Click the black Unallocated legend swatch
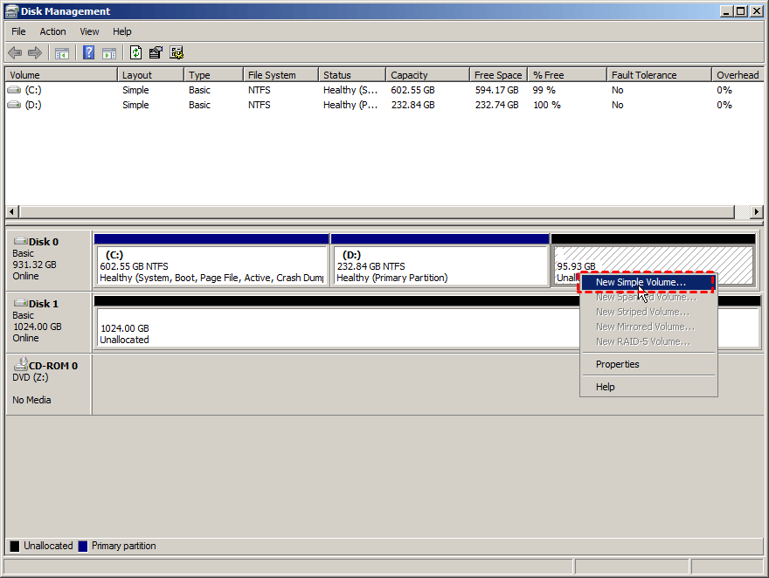 point(15,547)
